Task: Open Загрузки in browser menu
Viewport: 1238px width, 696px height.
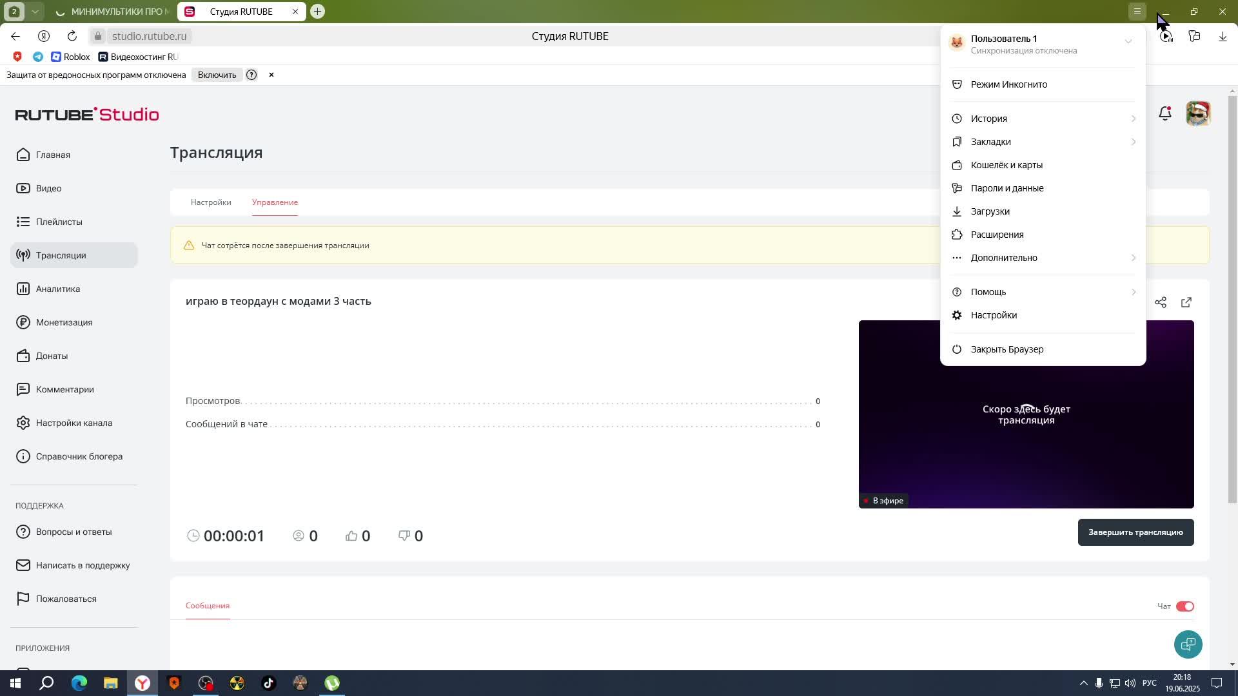Action: [x=1043, y=211]
